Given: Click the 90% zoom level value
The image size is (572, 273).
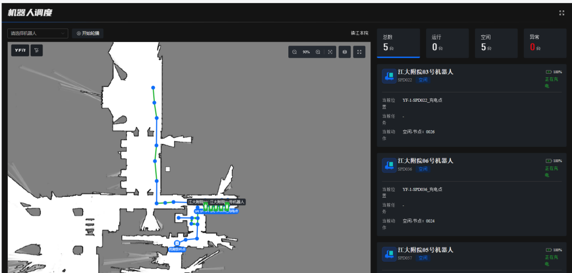Looking at the screenshot, I should (x=306, y=52).
